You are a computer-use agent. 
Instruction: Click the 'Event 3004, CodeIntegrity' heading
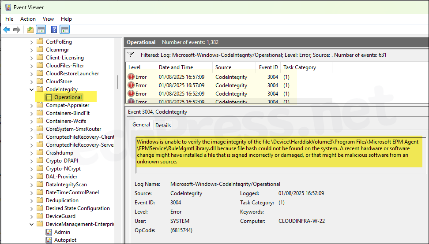click(158, 111)
